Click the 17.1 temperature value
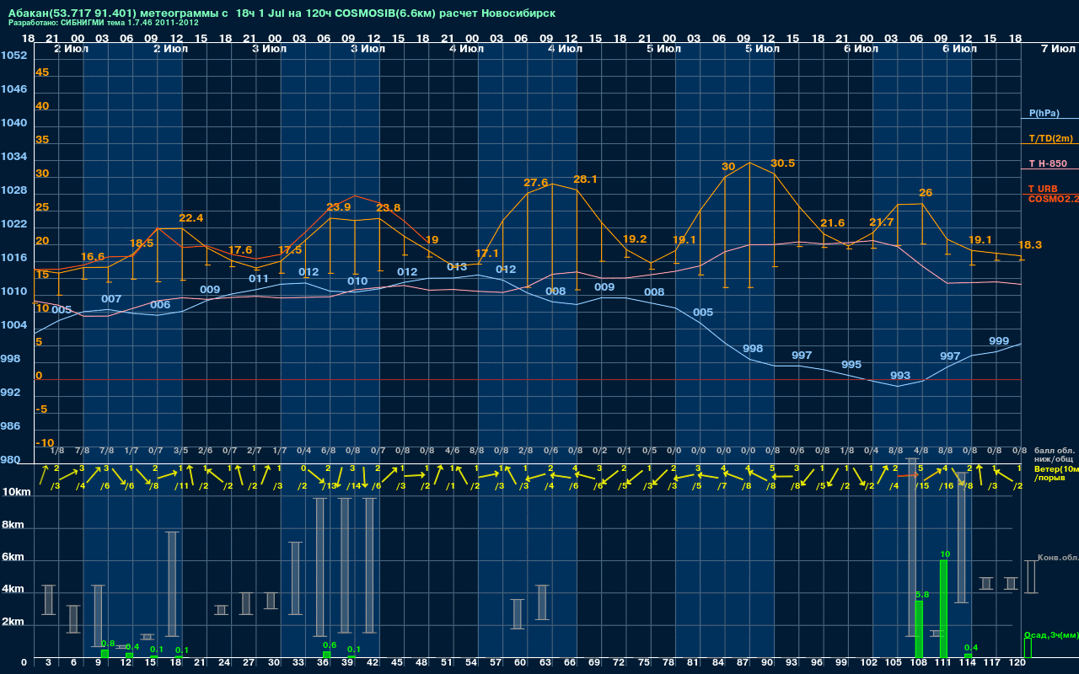 [x=487, y=254]
